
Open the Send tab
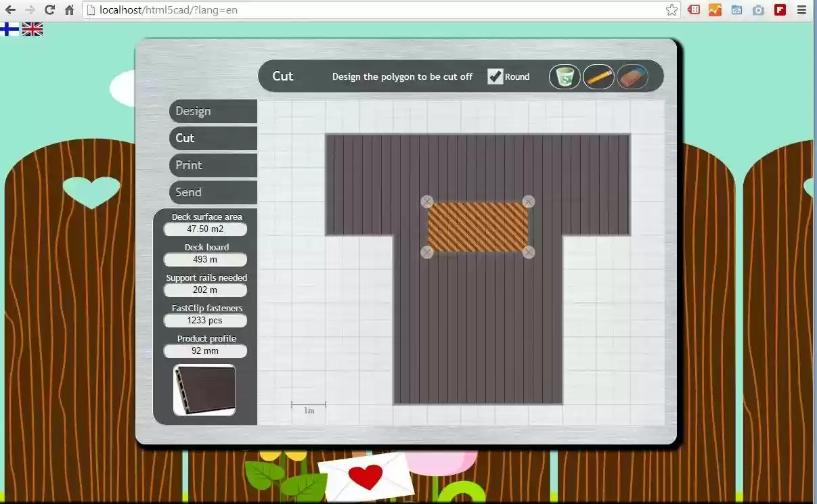pos(213,192)
